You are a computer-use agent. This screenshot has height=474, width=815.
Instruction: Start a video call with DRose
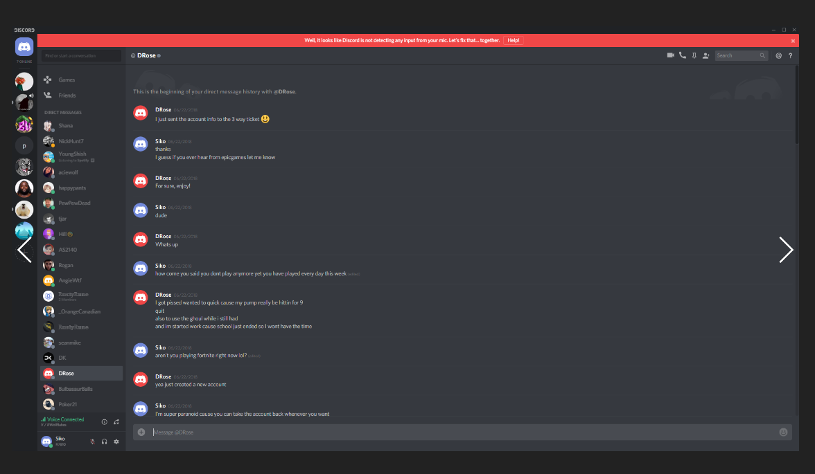(671, 55)
